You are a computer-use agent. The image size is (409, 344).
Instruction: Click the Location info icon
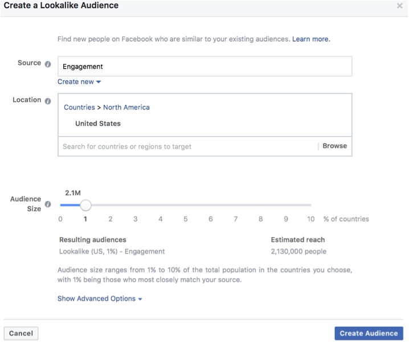click(x=48, y=101)
